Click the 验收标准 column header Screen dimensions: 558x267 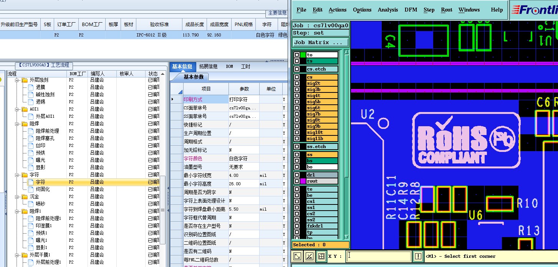pyautogui.click(x=159, y=25)
